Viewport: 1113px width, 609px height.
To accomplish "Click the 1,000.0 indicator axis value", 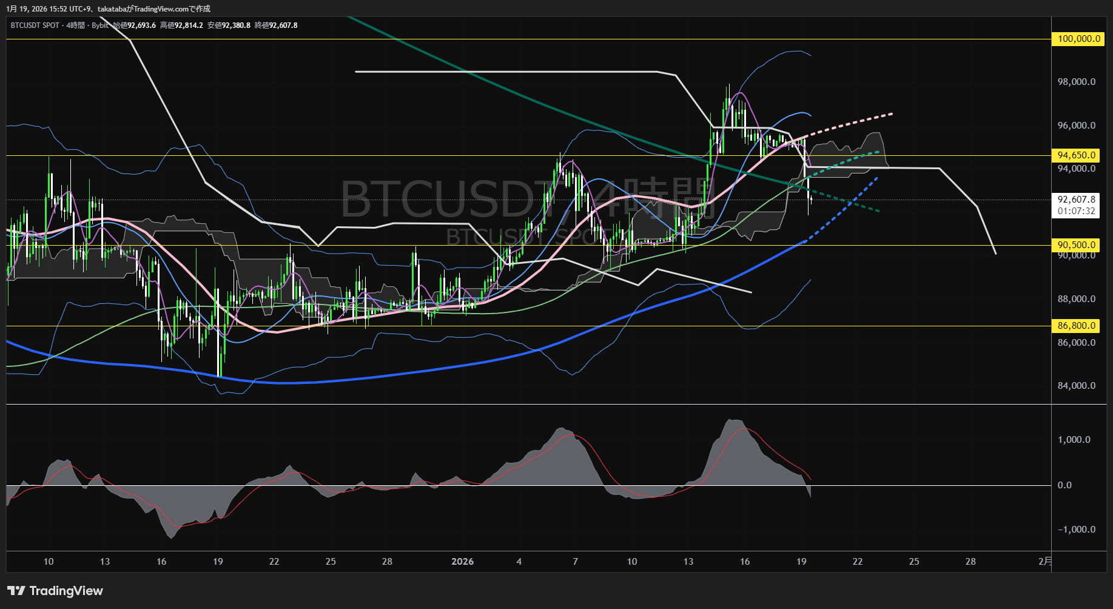I will pos(1074,440).
